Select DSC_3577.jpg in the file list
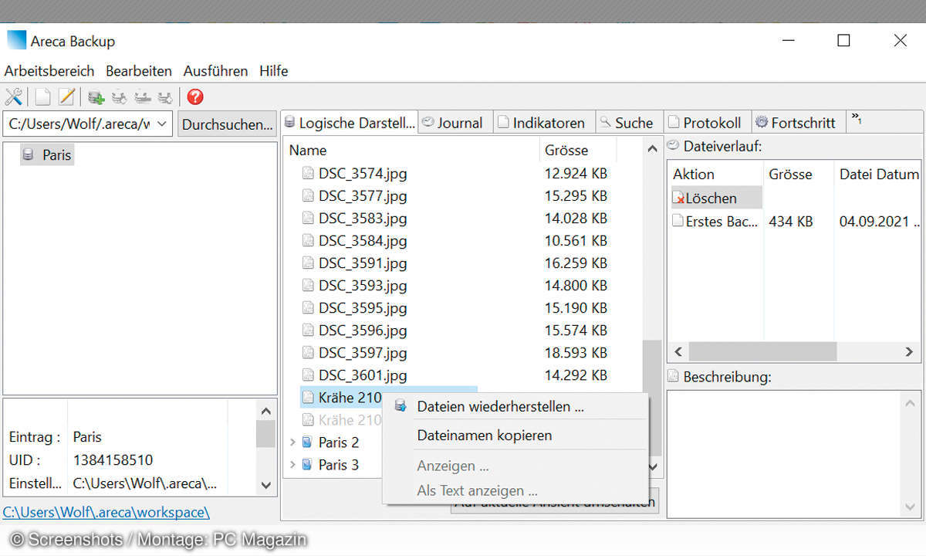Image resolution: width=926 pixels, height=556 pixels. 363,195
